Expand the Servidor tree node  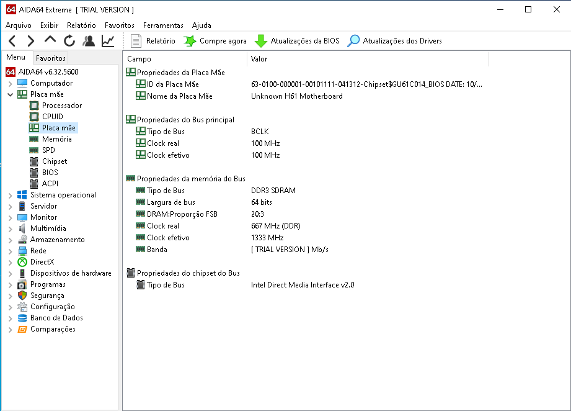tap(10, 207)
